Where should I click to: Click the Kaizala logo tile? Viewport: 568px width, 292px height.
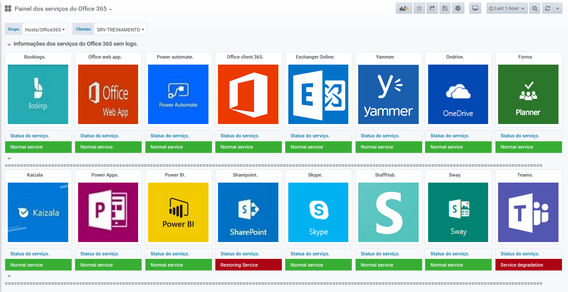tap(38, 212)
